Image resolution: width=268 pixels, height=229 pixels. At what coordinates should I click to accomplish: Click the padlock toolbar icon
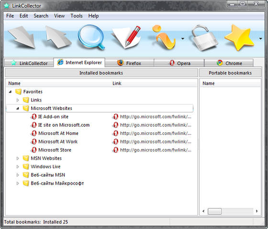(x=204, y=38)
